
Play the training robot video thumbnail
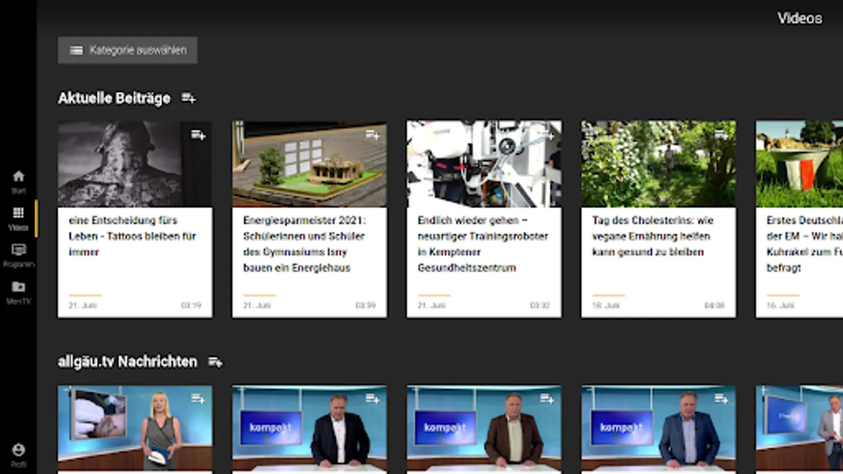pos(484,164)
